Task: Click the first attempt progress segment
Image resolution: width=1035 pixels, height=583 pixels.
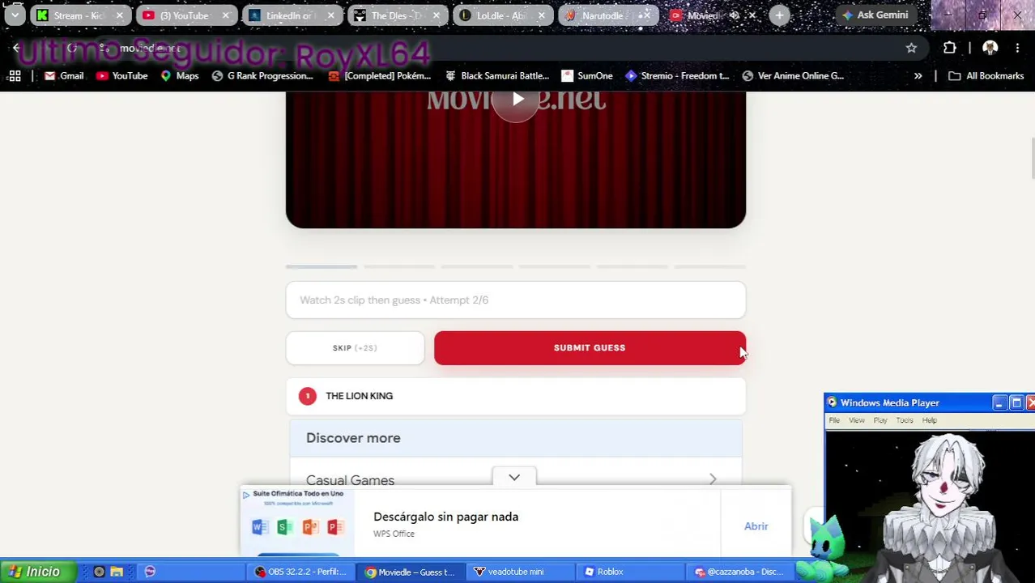Action: 322,266
